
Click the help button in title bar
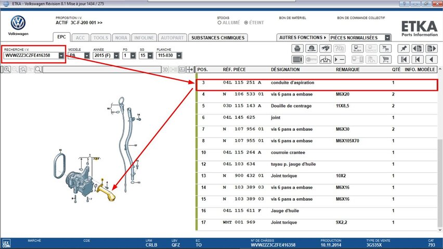click(x=405, y=4)
